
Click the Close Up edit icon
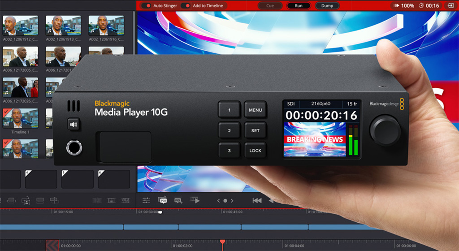pyautogui.click(x=26, y=200)
